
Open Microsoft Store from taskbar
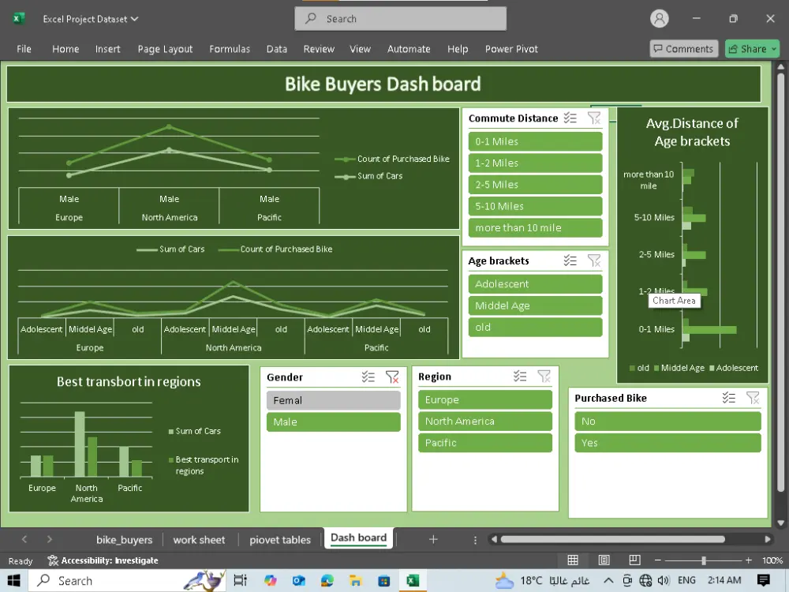[384, 580]
